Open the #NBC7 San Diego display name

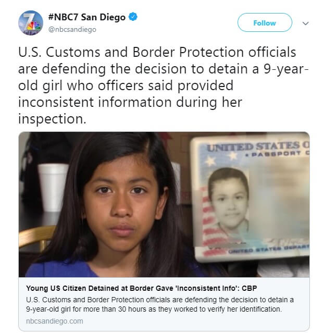87,17
